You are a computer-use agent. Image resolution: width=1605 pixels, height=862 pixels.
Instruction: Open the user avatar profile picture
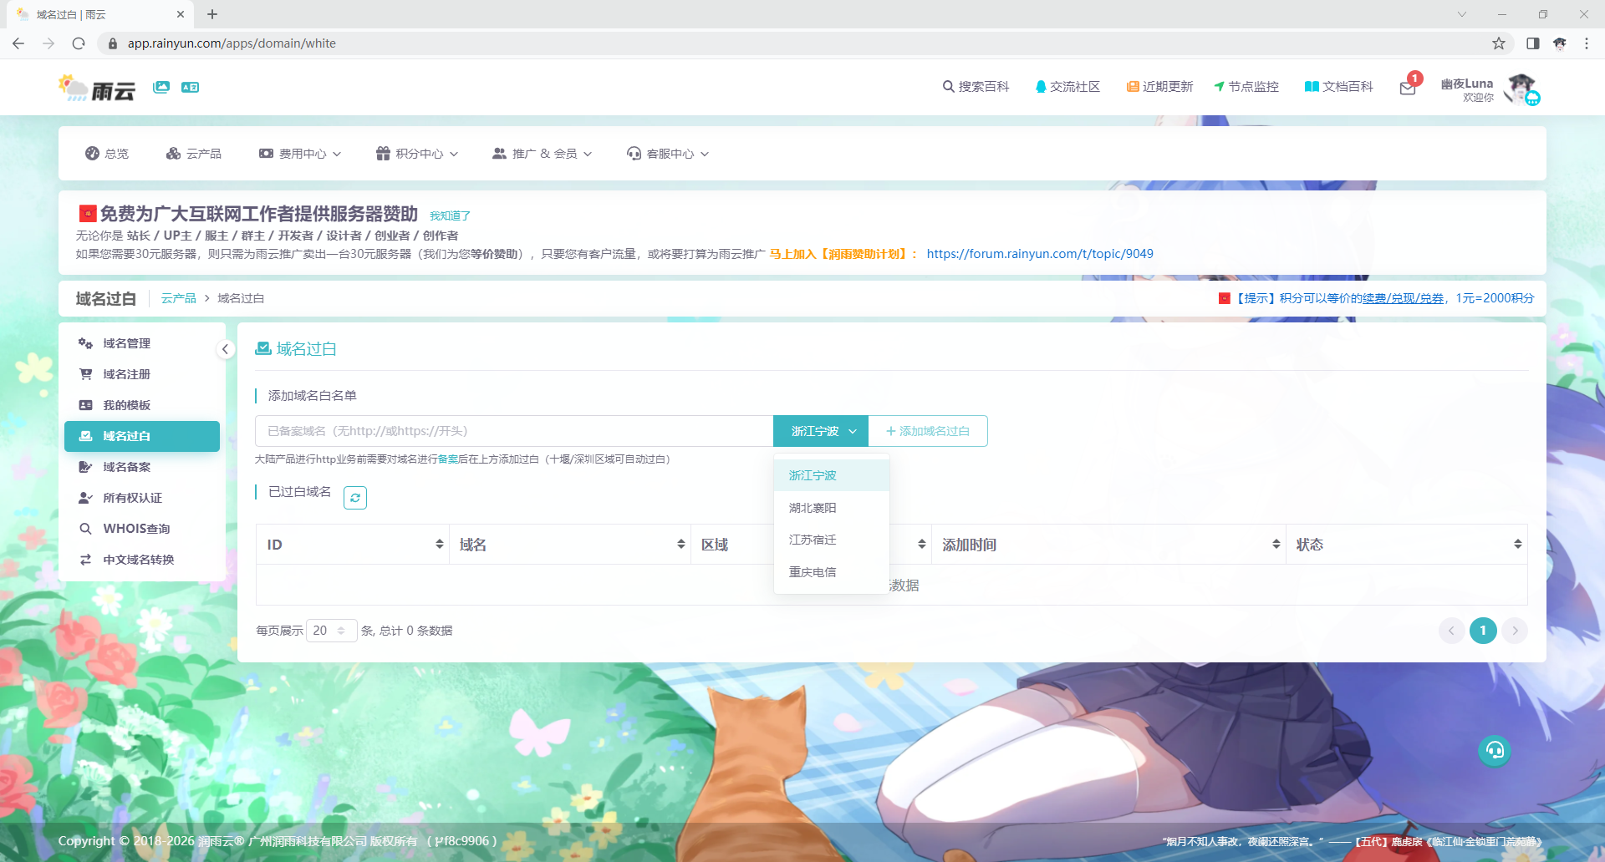coord(1520,88)
